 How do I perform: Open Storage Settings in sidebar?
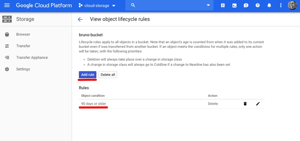pyautogui.click(x=23, y=69)
